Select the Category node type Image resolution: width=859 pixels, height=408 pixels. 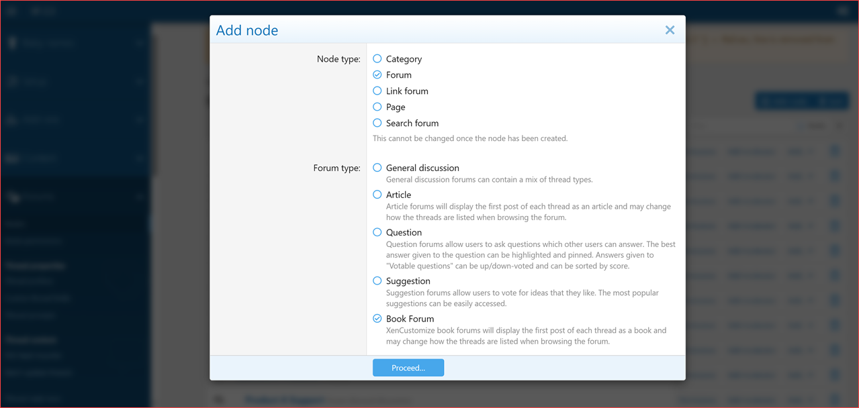pos(377,58)
